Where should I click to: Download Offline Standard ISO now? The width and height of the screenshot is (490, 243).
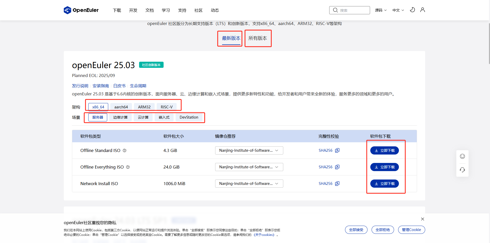[x=385, y=150]
